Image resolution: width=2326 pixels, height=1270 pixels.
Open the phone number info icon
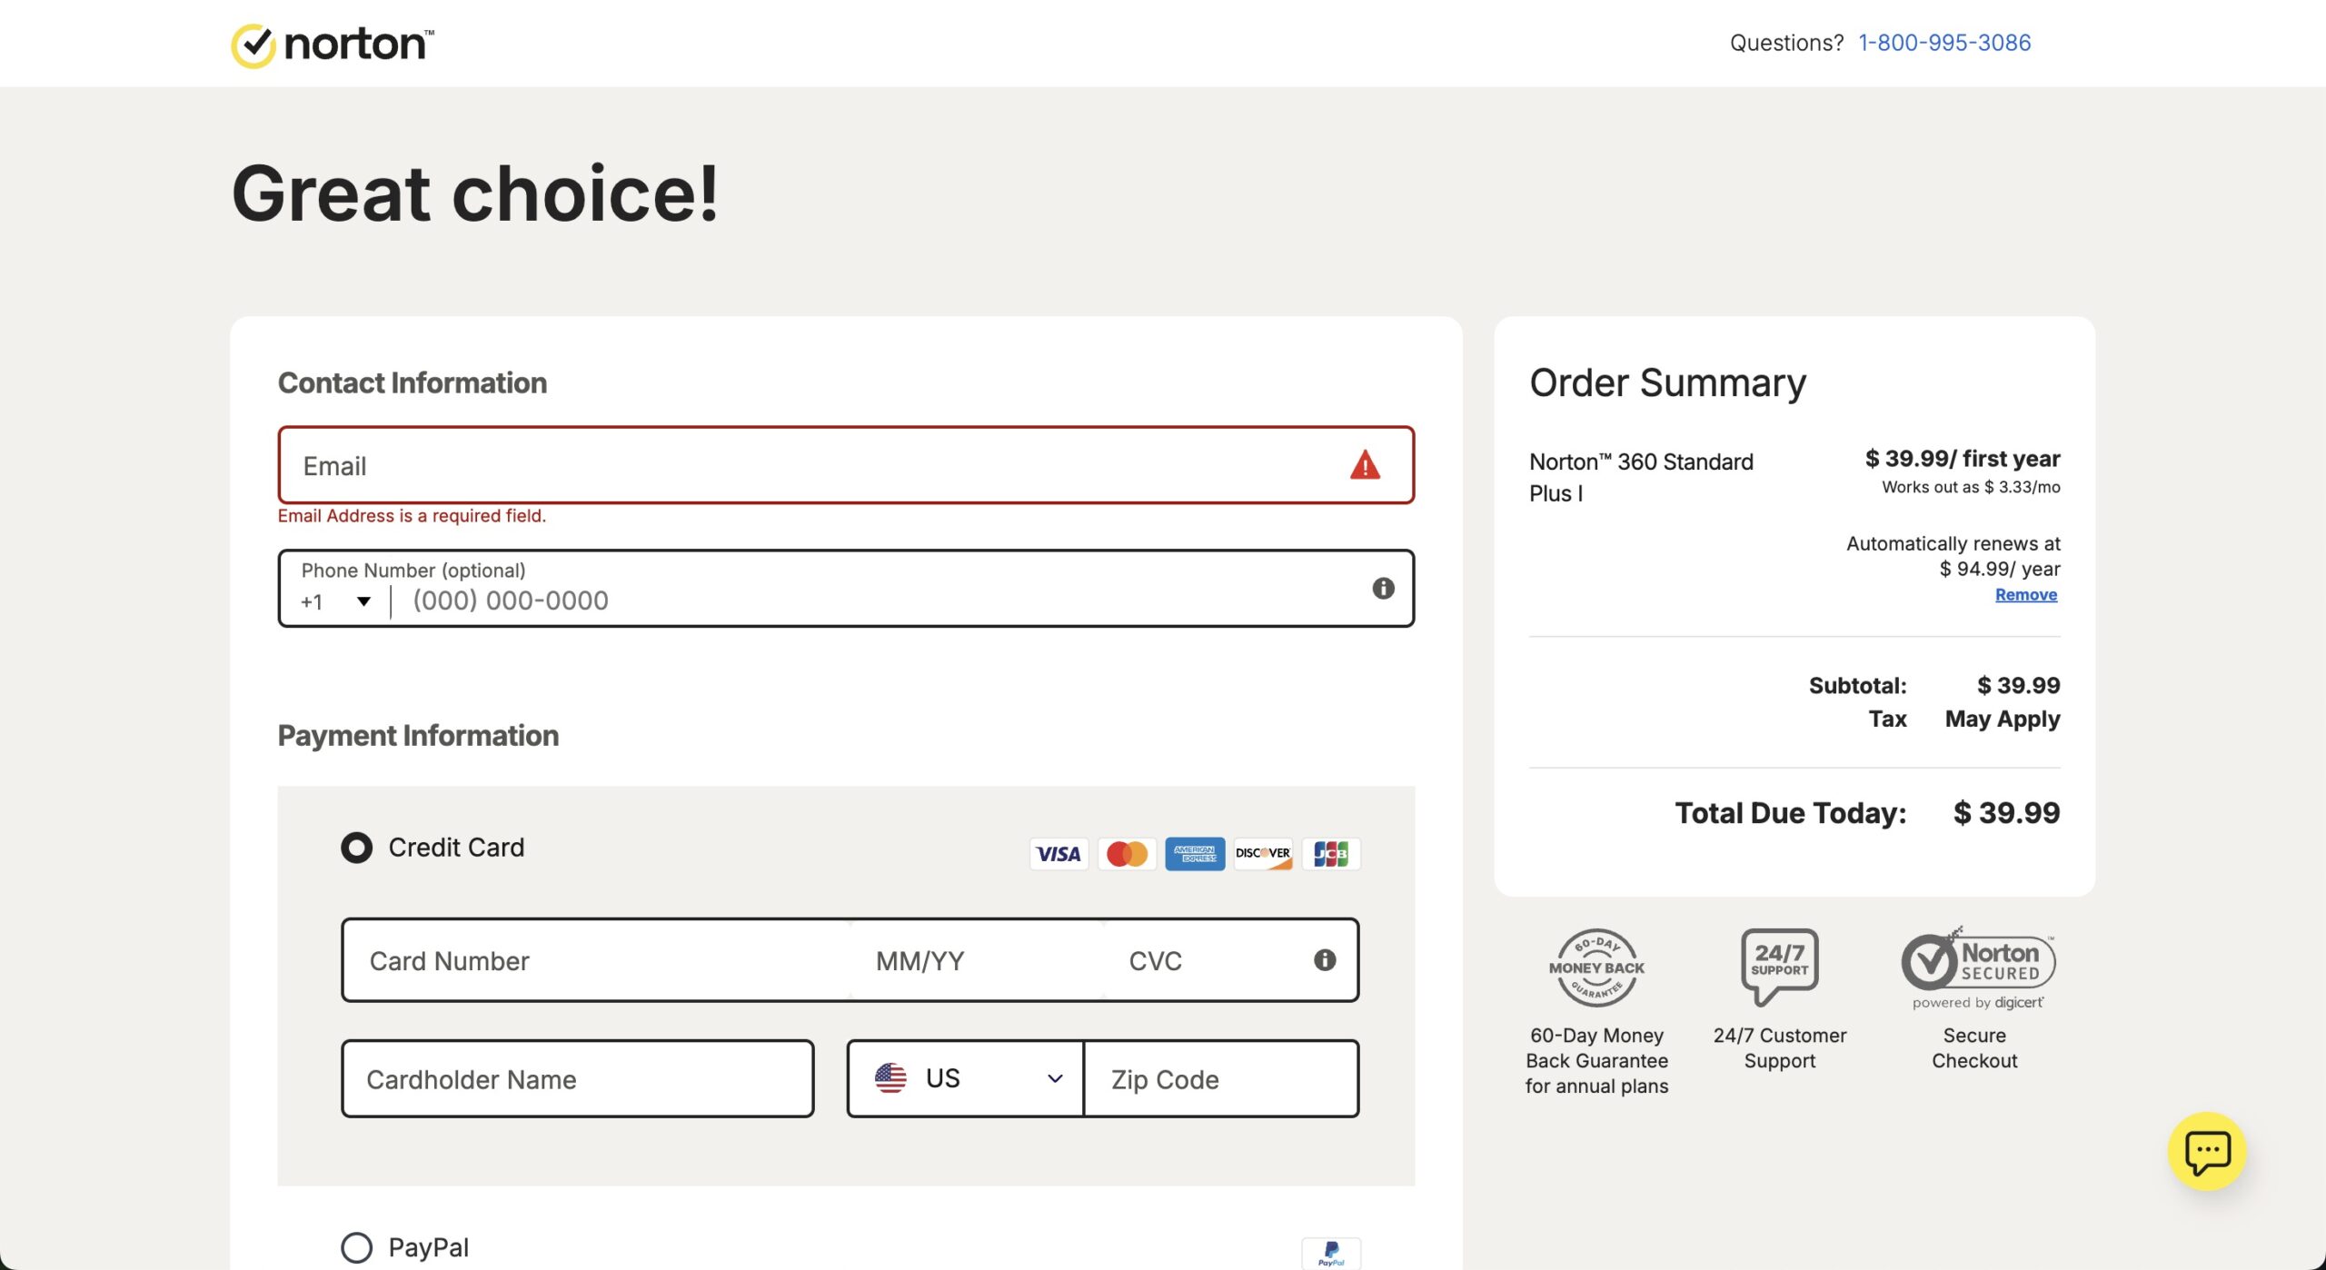point(1383,589)
